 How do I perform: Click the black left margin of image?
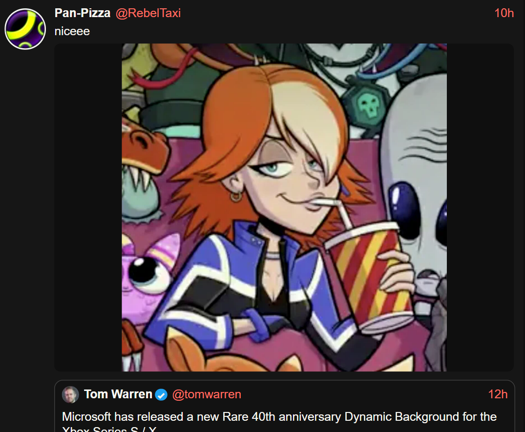pos(88,207)
